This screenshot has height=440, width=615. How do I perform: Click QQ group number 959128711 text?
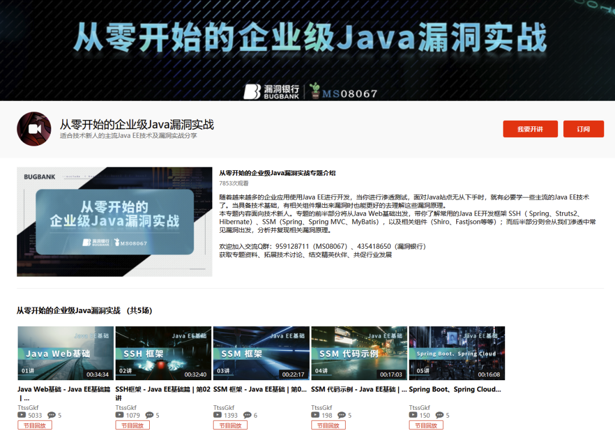292,246
